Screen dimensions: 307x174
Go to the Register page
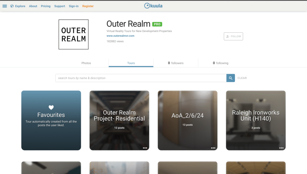pos(88,6)
